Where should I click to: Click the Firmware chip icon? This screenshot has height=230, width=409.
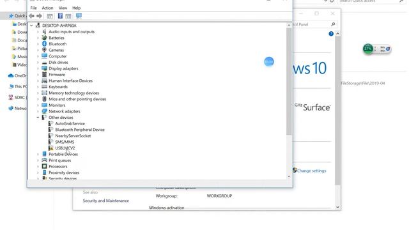pos(44,74)
